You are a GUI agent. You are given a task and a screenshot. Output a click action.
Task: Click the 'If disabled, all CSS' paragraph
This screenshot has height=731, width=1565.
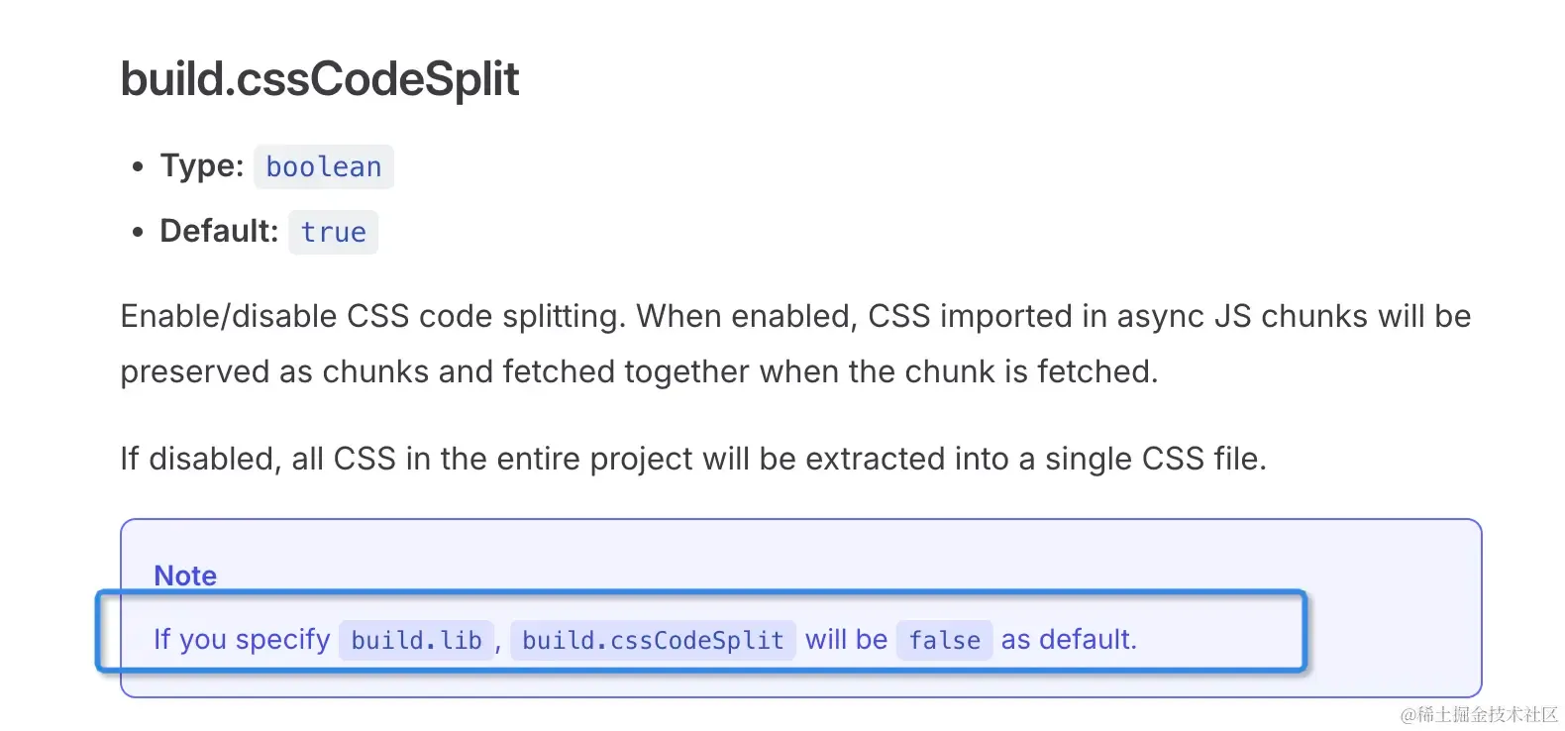pos(693,459)
